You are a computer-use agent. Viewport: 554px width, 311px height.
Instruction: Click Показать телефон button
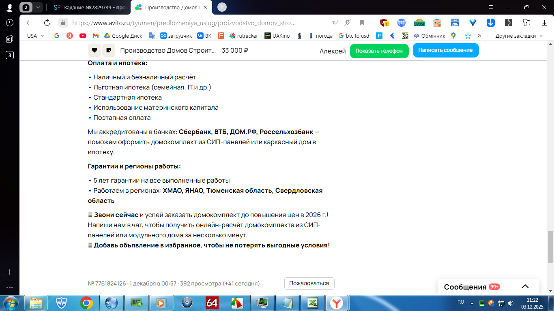point(379,51)
